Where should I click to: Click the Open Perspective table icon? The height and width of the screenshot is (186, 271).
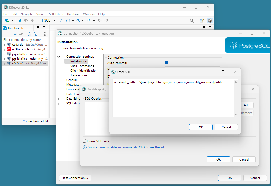[x=202, y=21]
